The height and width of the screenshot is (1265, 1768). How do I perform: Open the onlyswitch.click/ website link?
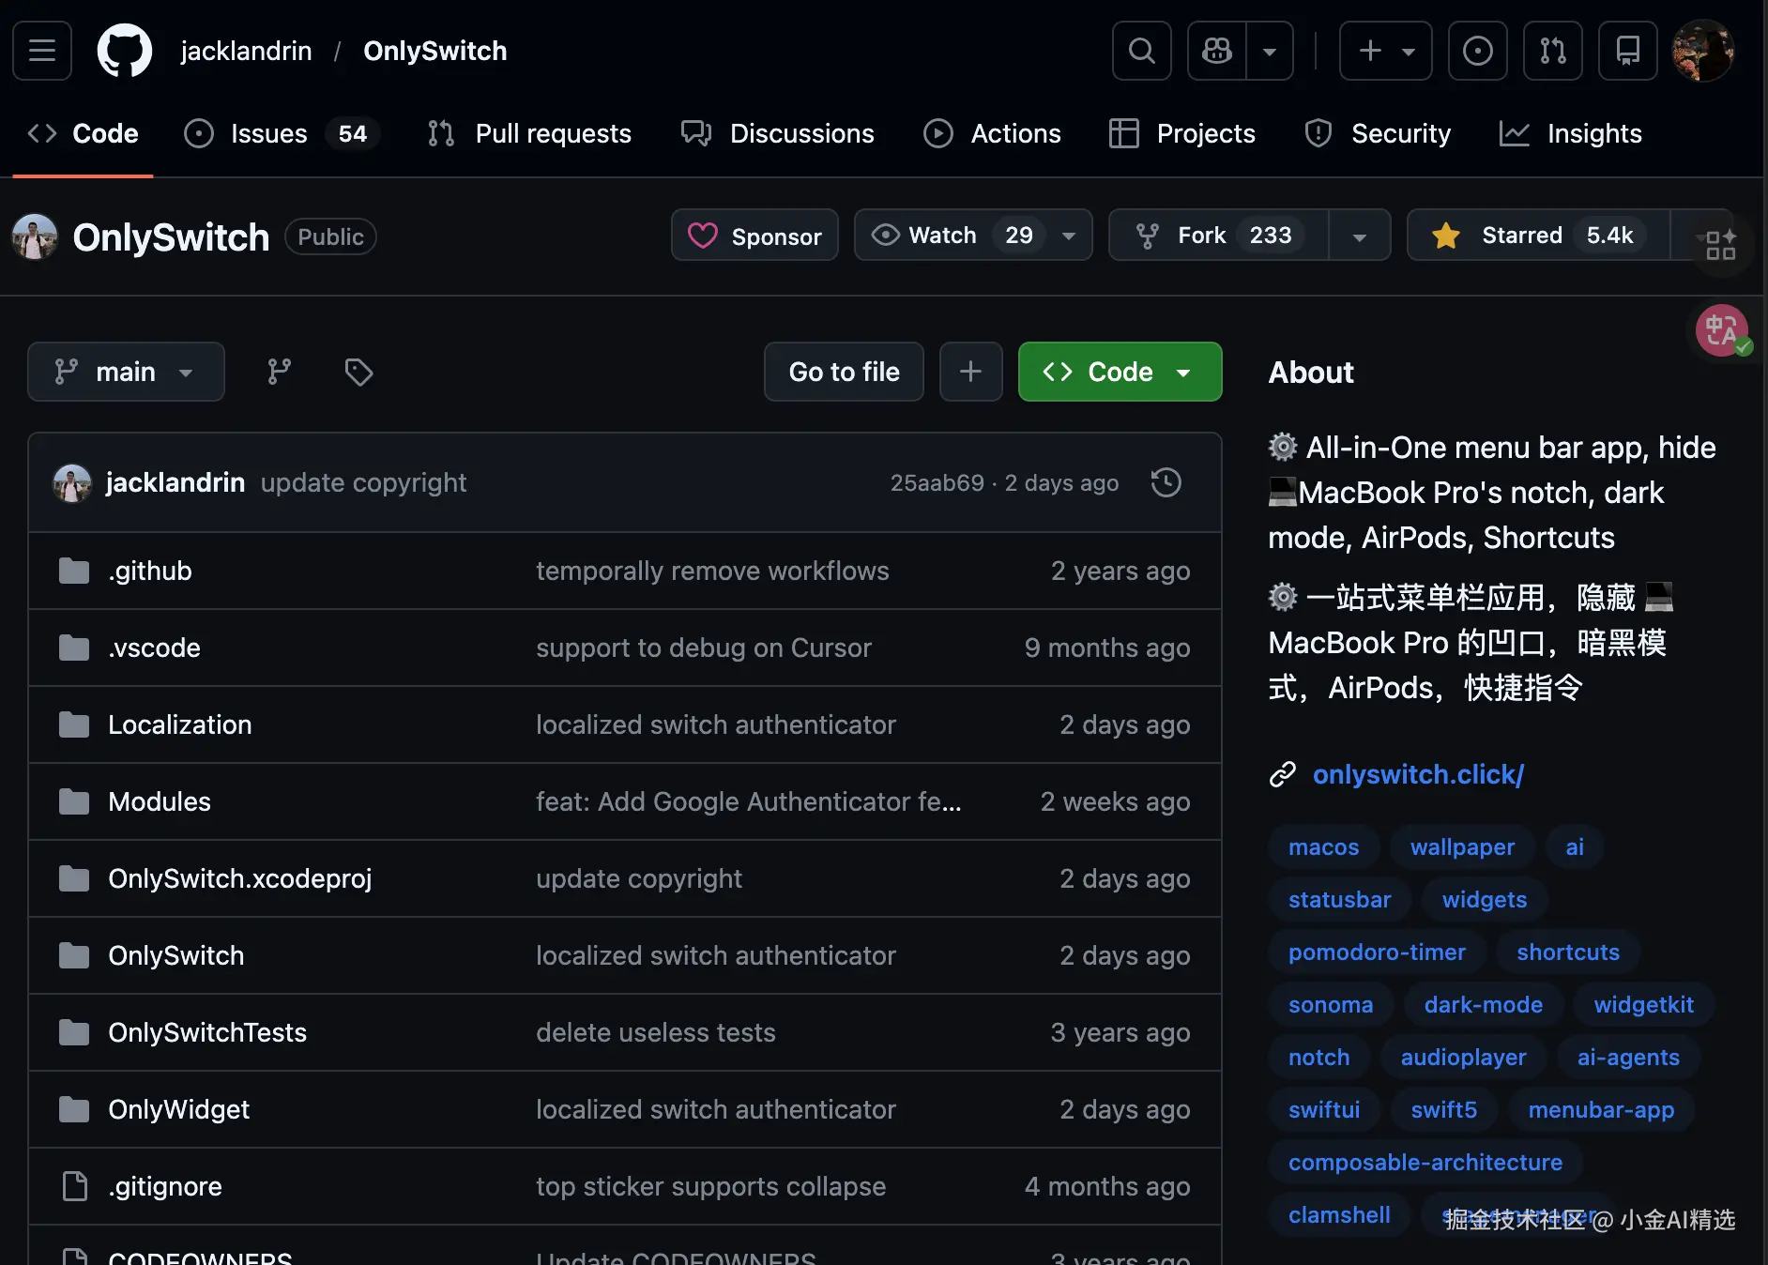pos(1418,774)
